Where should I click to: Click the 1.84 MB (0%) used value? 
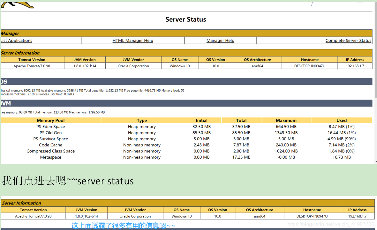coord(342,151)
